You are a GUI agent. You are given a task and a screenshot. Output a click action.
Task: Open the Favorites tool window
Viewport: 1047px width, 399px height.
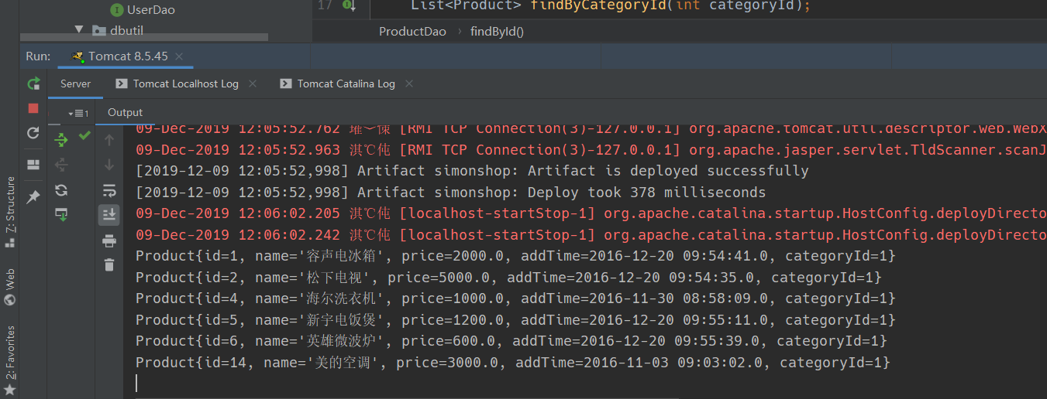[10, 360]
